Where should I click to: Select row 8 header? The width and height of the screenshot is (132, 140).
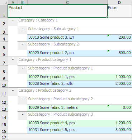[x=4, y=70]
